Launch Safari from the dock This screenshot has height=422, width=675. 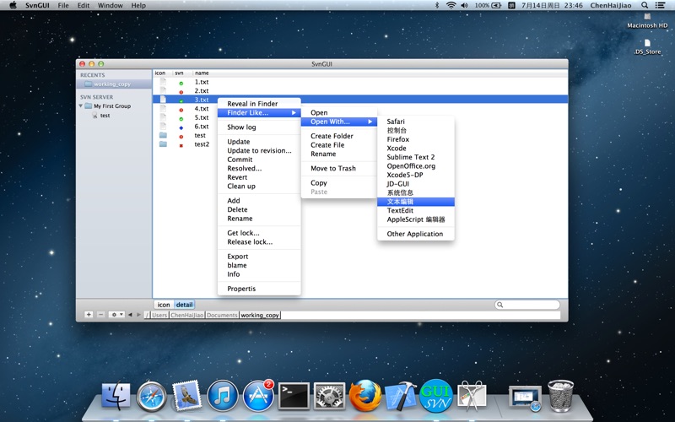pos(151,395)
